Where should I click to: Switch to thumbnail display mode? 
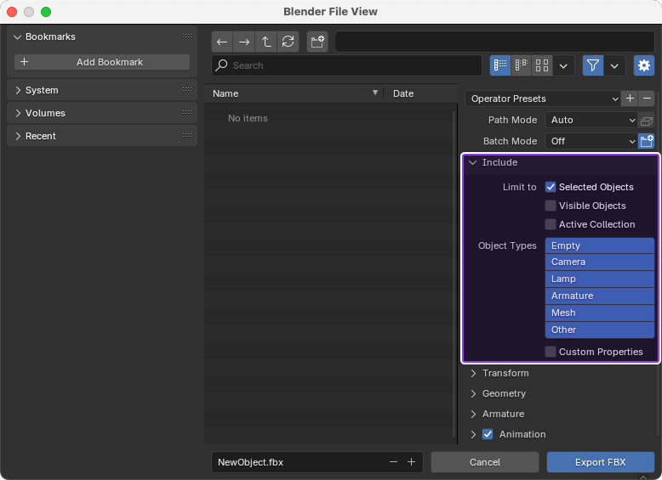(542, 65)
